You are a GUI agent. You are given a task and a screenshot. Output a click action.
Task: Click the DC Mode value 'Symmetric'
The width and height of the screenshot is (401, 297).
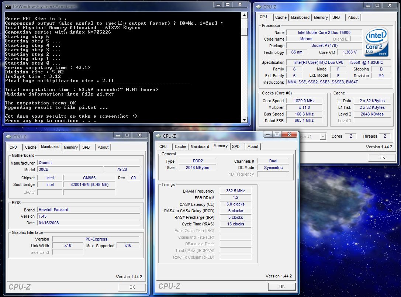click(x=273, y=168)
